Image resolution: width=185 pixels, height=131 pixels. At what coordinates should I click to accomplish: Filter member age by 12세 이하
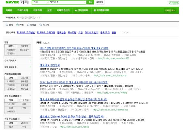(x=24, y=100)
